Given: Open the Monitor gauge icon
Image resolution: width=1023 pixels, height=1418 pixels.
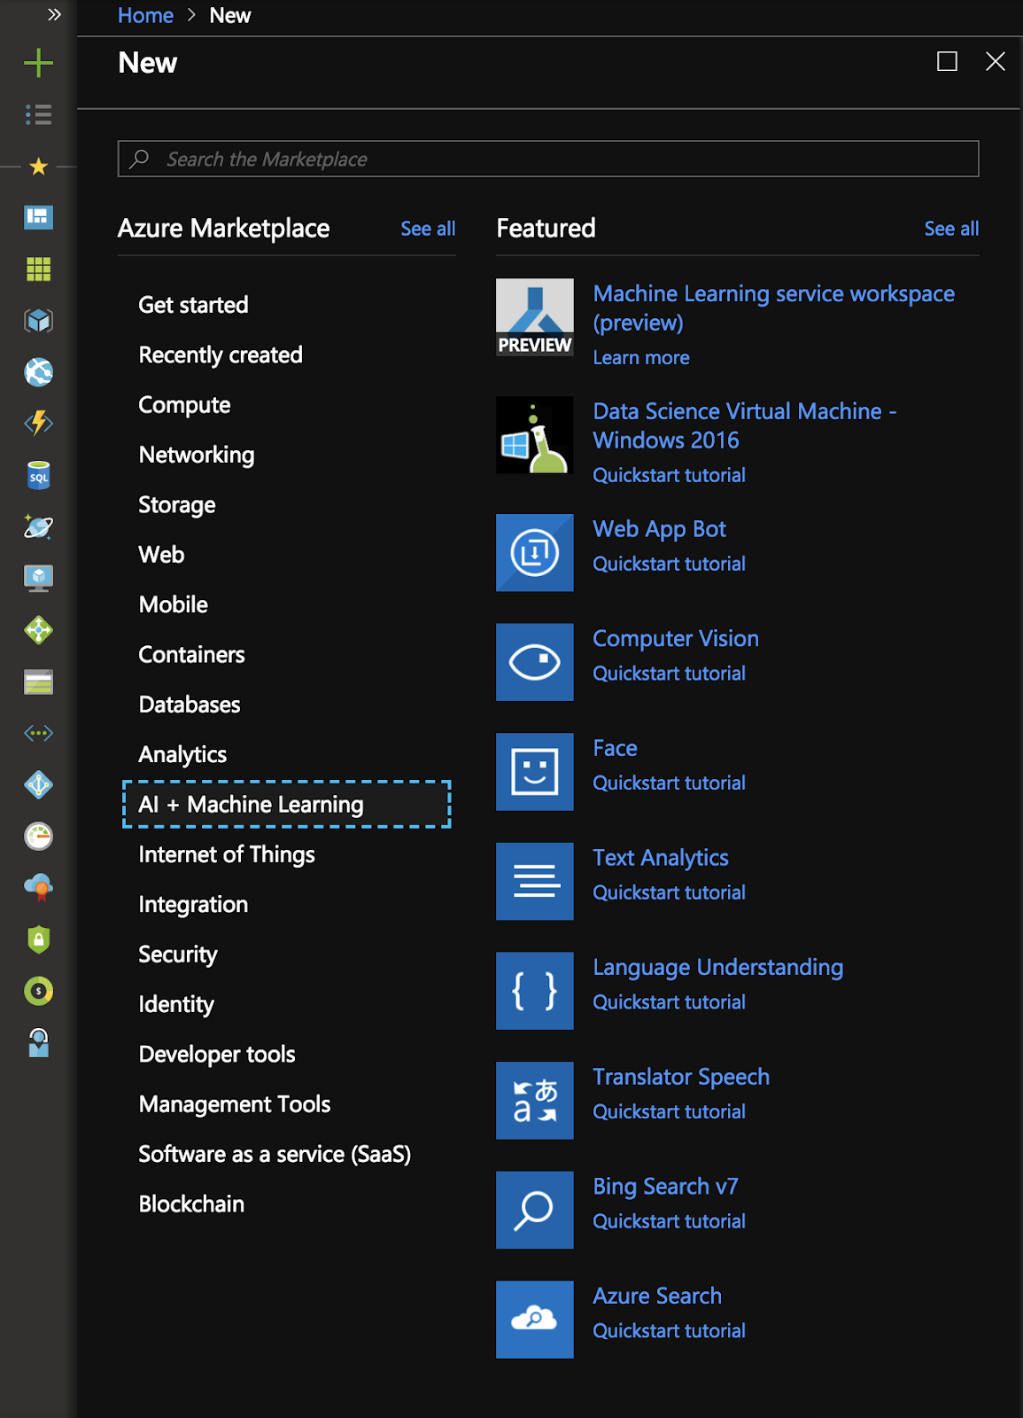Looking at the screenshot, I should [x=38, y=837].
